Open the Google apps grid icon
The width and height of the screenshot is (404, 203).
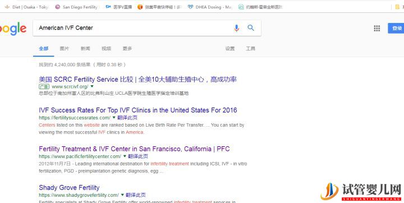pyautogui.click(x=377, y=29)
